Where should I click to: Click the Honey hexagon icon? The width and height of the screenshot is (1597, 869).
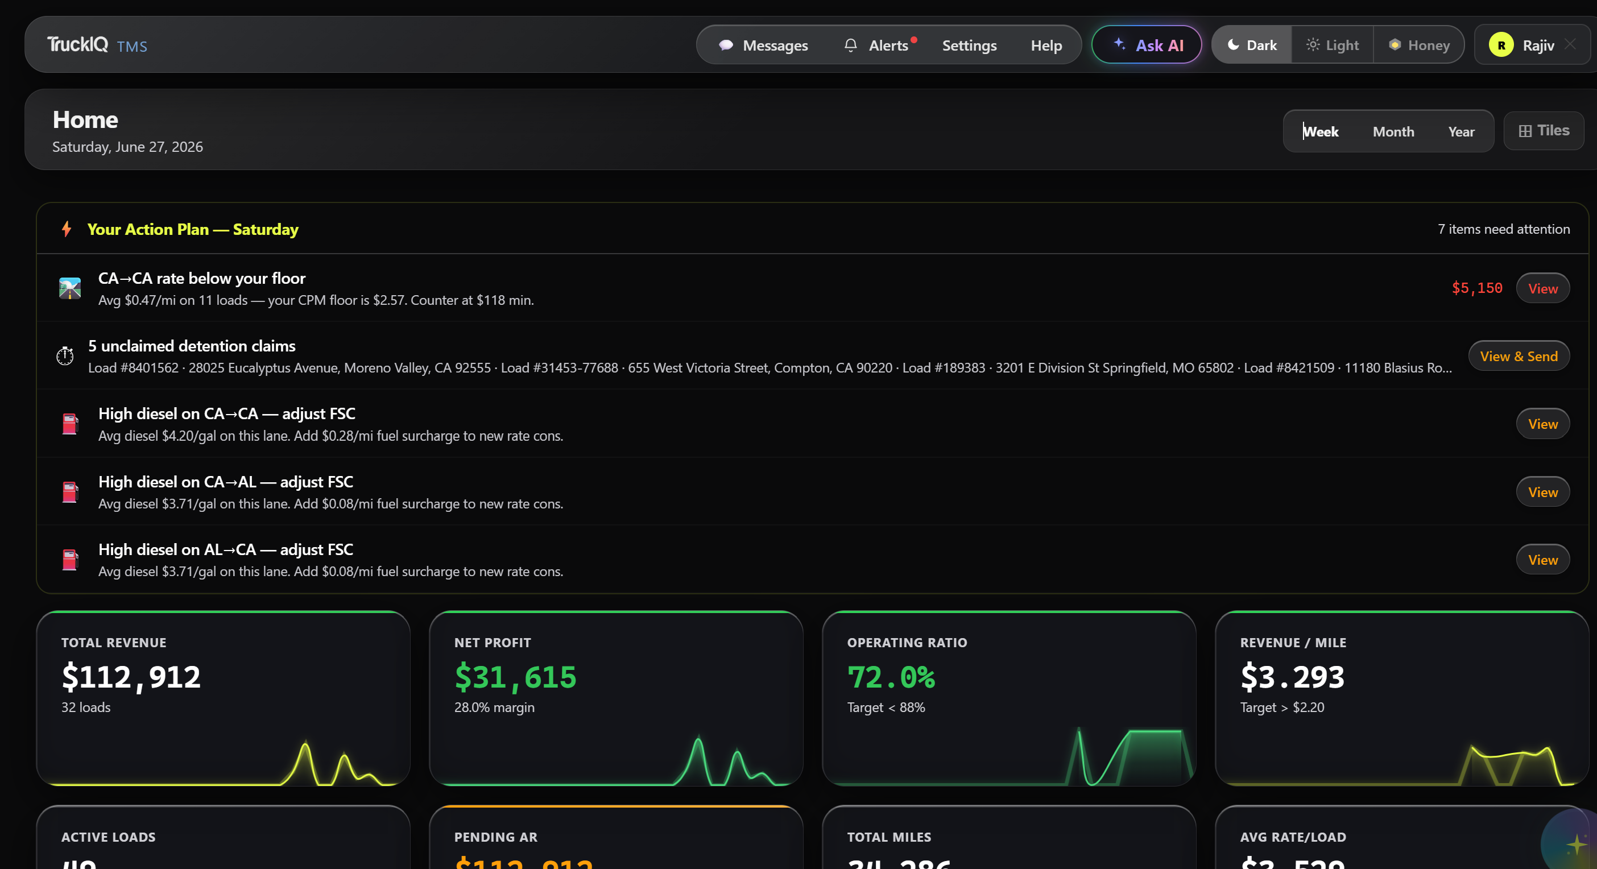coord(1395,44)
